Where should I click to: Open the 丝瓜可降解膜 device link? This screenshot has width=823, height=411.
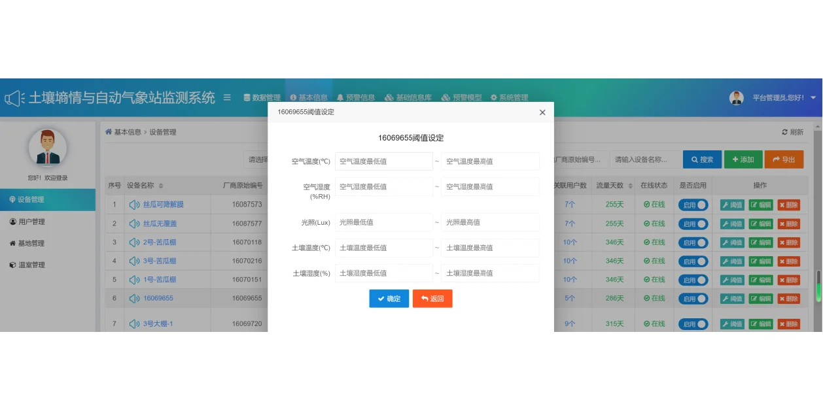162,205
